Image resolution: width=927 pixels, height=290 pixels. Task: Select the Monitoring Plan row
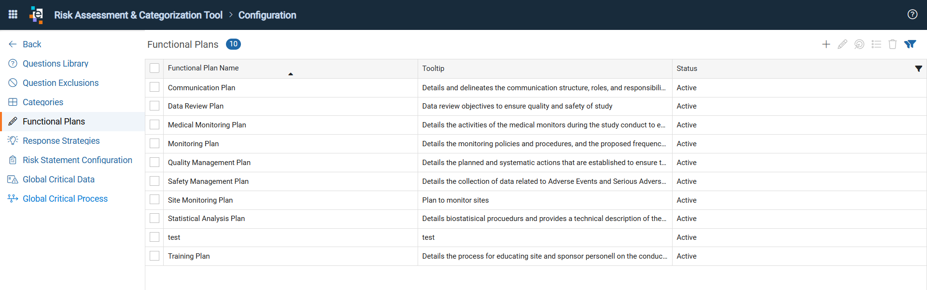pos(535,144)
